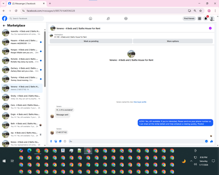Screen dimensions: 219x175
Task: Open the Richelle conversation
Action: [x=22, y=60]
